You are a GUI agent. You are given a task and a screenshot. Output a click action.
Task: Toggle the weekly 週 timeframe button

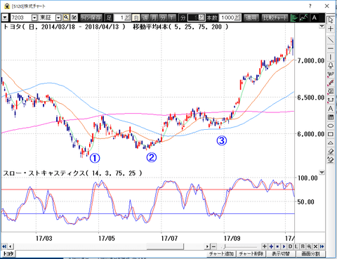(x=145, y=18)
